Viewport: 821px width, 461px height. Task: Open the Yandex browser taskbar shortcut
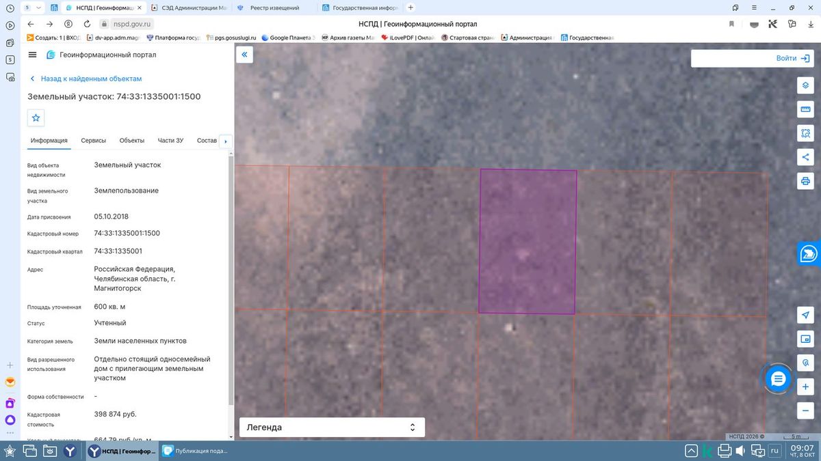[x=70, y=451]
